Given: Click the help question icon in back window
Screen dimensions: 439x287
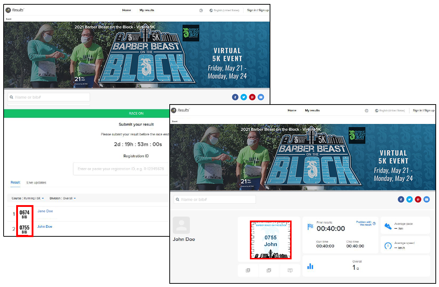Looking at the screenshot, I should [x=201, y=10].
